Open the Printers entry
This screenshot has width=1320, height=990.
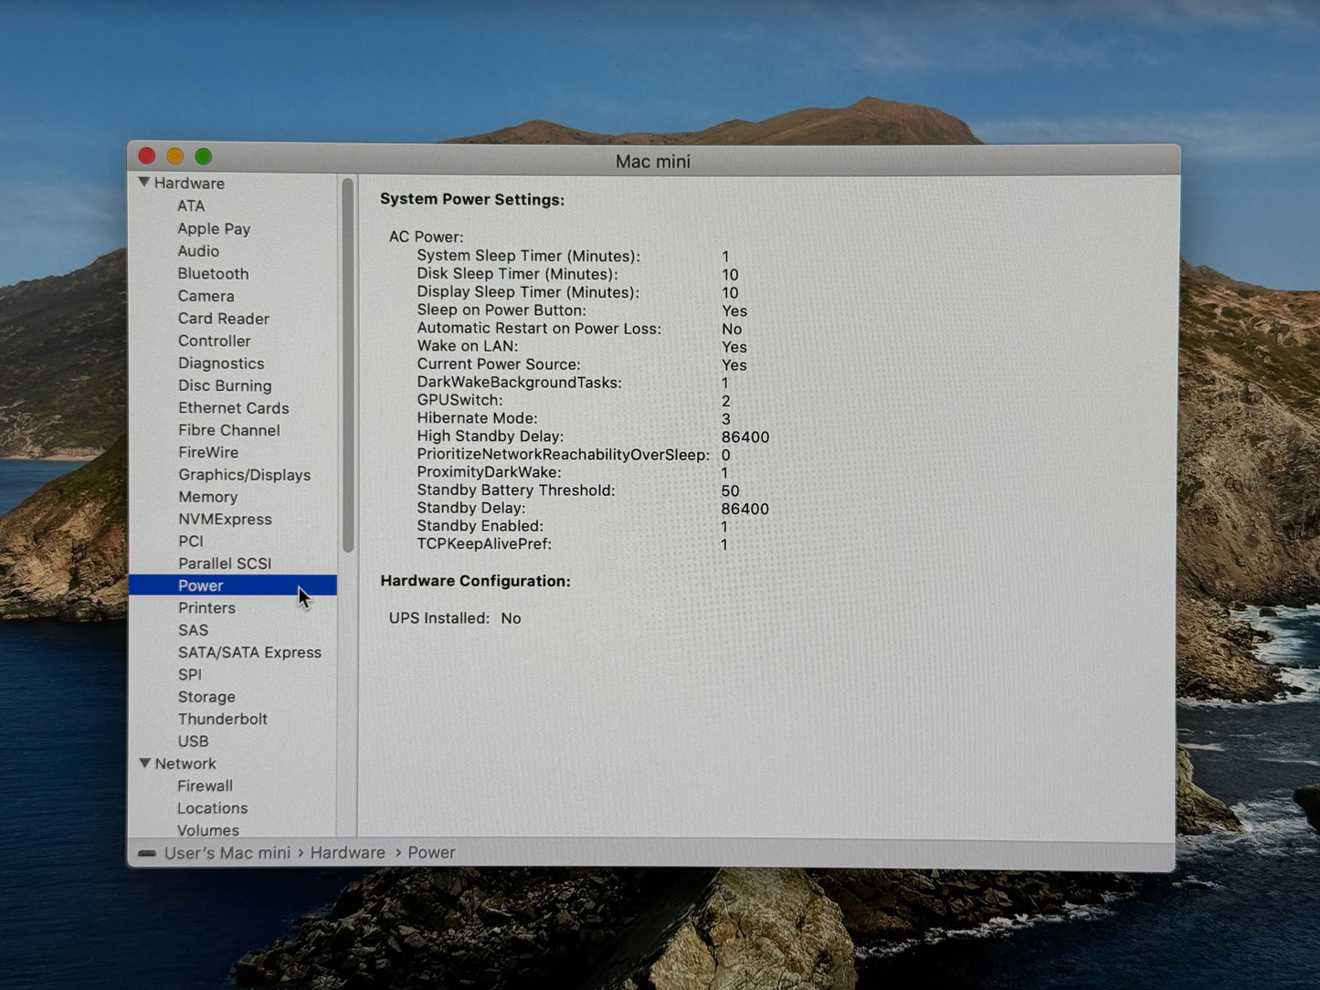(x=206, y=608)
